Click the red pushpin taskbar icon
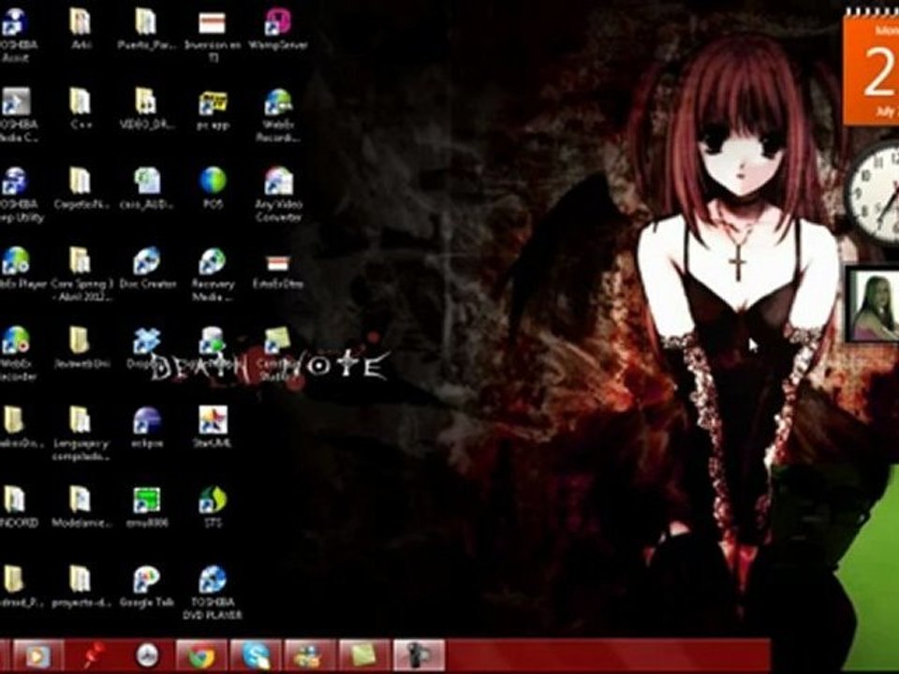This screenshot has height=674, width=899. (x=94, y=655)
